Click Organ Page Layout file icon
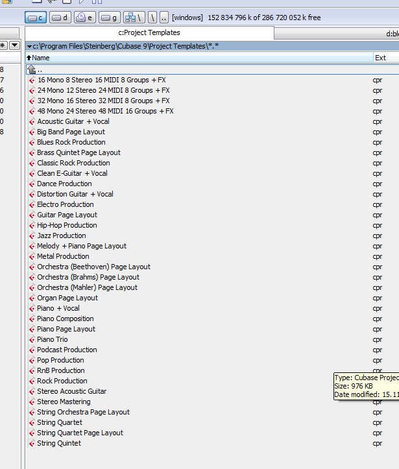The height and width of the screenshot is (469, 399). 32,298
